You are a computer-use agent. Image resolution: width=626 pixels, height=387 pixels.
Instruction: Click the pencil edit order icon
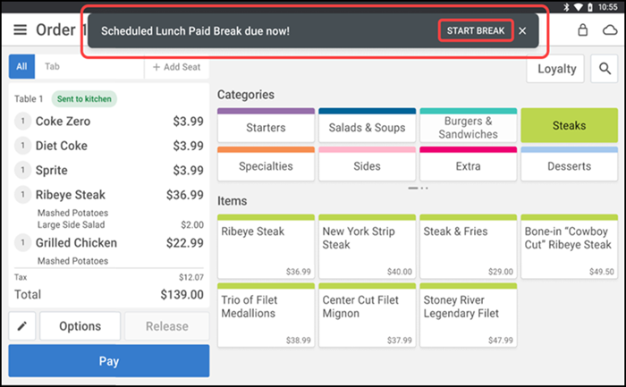pos(22,326)
